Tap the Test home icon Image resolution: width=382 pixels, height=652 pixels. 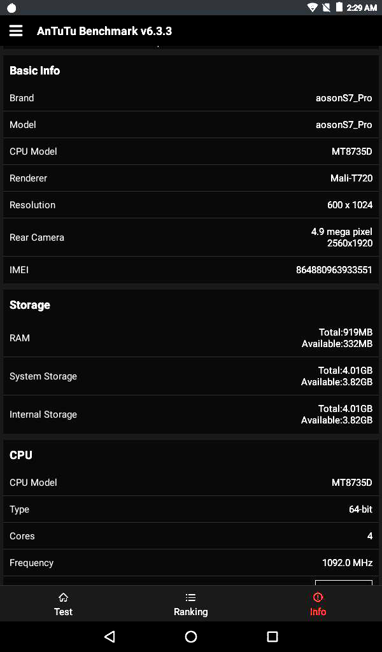pyautogui.click(x=63, y=597)
